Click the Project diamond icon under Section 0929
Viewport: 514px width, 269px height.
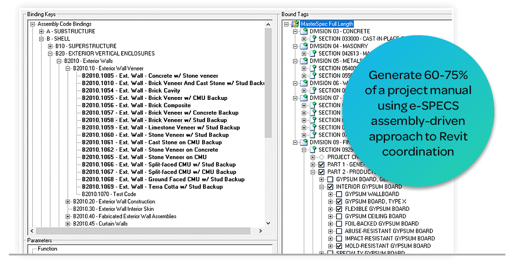coord(322,157)
